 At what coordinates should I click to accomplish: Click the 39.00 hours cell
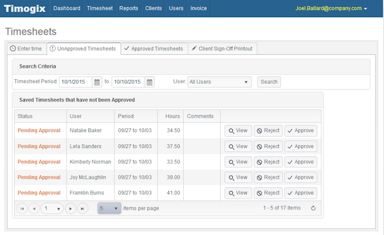(171, 178)
